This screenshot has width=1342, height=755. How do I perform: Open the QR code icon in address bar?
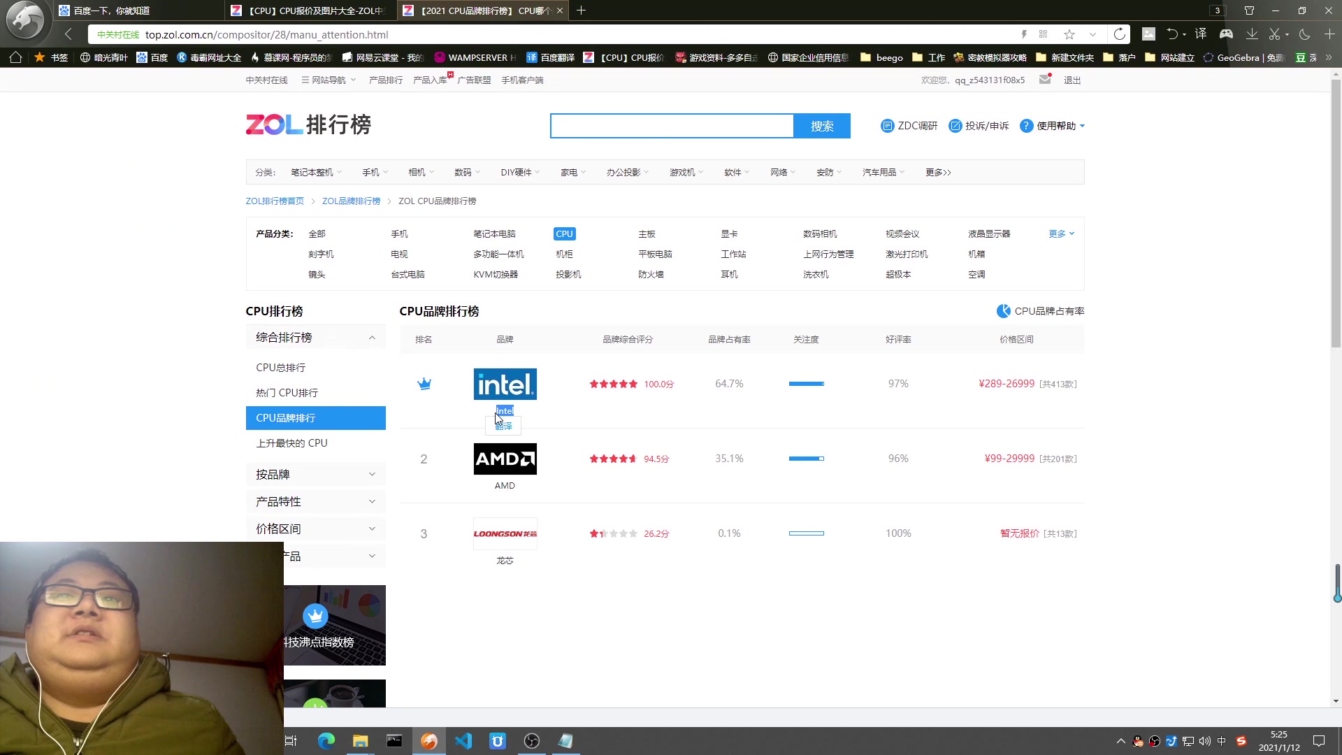pos(1043,34)
